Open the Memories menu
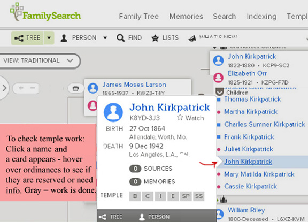This screenshot has height=222, width=308. coord(186,16)
